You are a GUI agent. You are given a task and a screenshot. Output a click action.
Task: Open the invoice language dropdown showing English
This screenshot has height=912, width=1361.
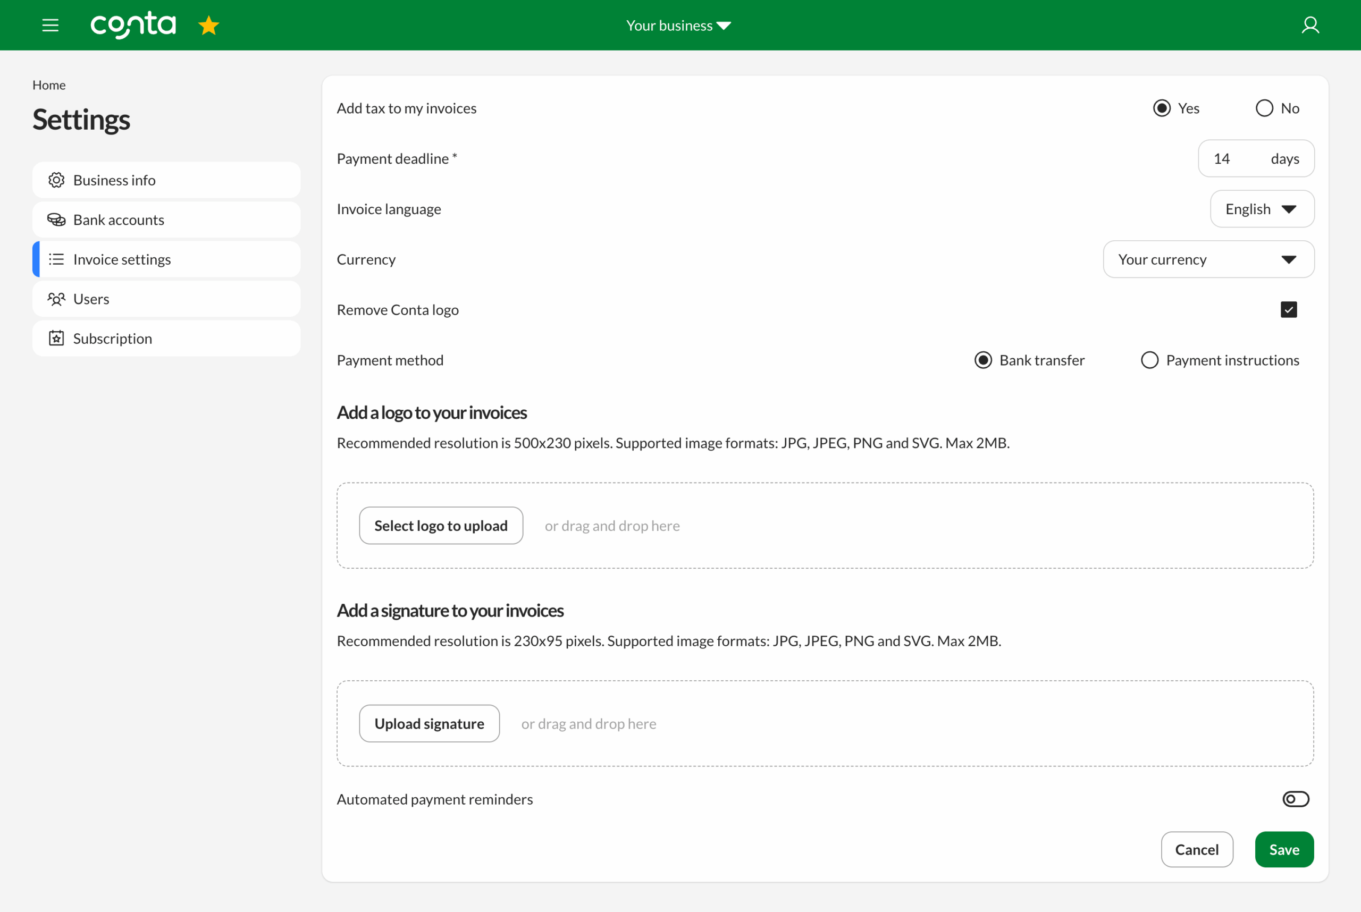(1262, 209)
